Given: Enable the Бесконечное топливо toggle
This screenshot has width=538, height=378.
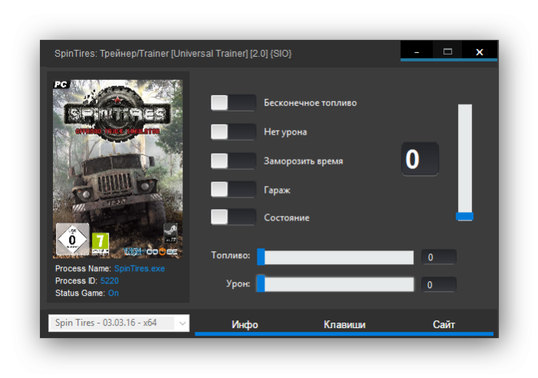Looking at the screenshot, I should coord(234,102).
